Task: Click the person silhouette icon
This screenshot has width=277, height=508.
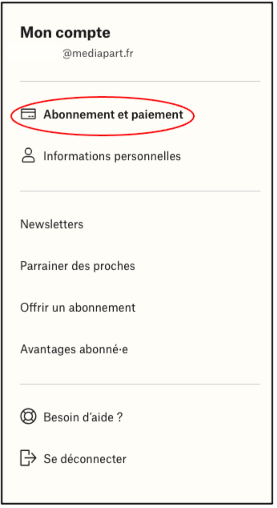Action: coord(28,156)
